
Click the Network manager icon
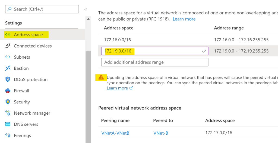tap(8, 113)
